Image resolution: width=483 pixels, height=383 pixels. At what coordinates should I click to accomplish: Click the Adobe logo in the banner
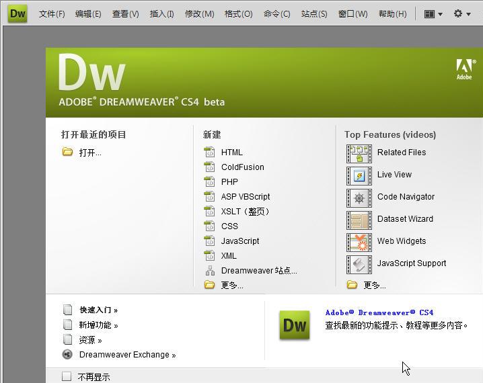tap(464, 69)
